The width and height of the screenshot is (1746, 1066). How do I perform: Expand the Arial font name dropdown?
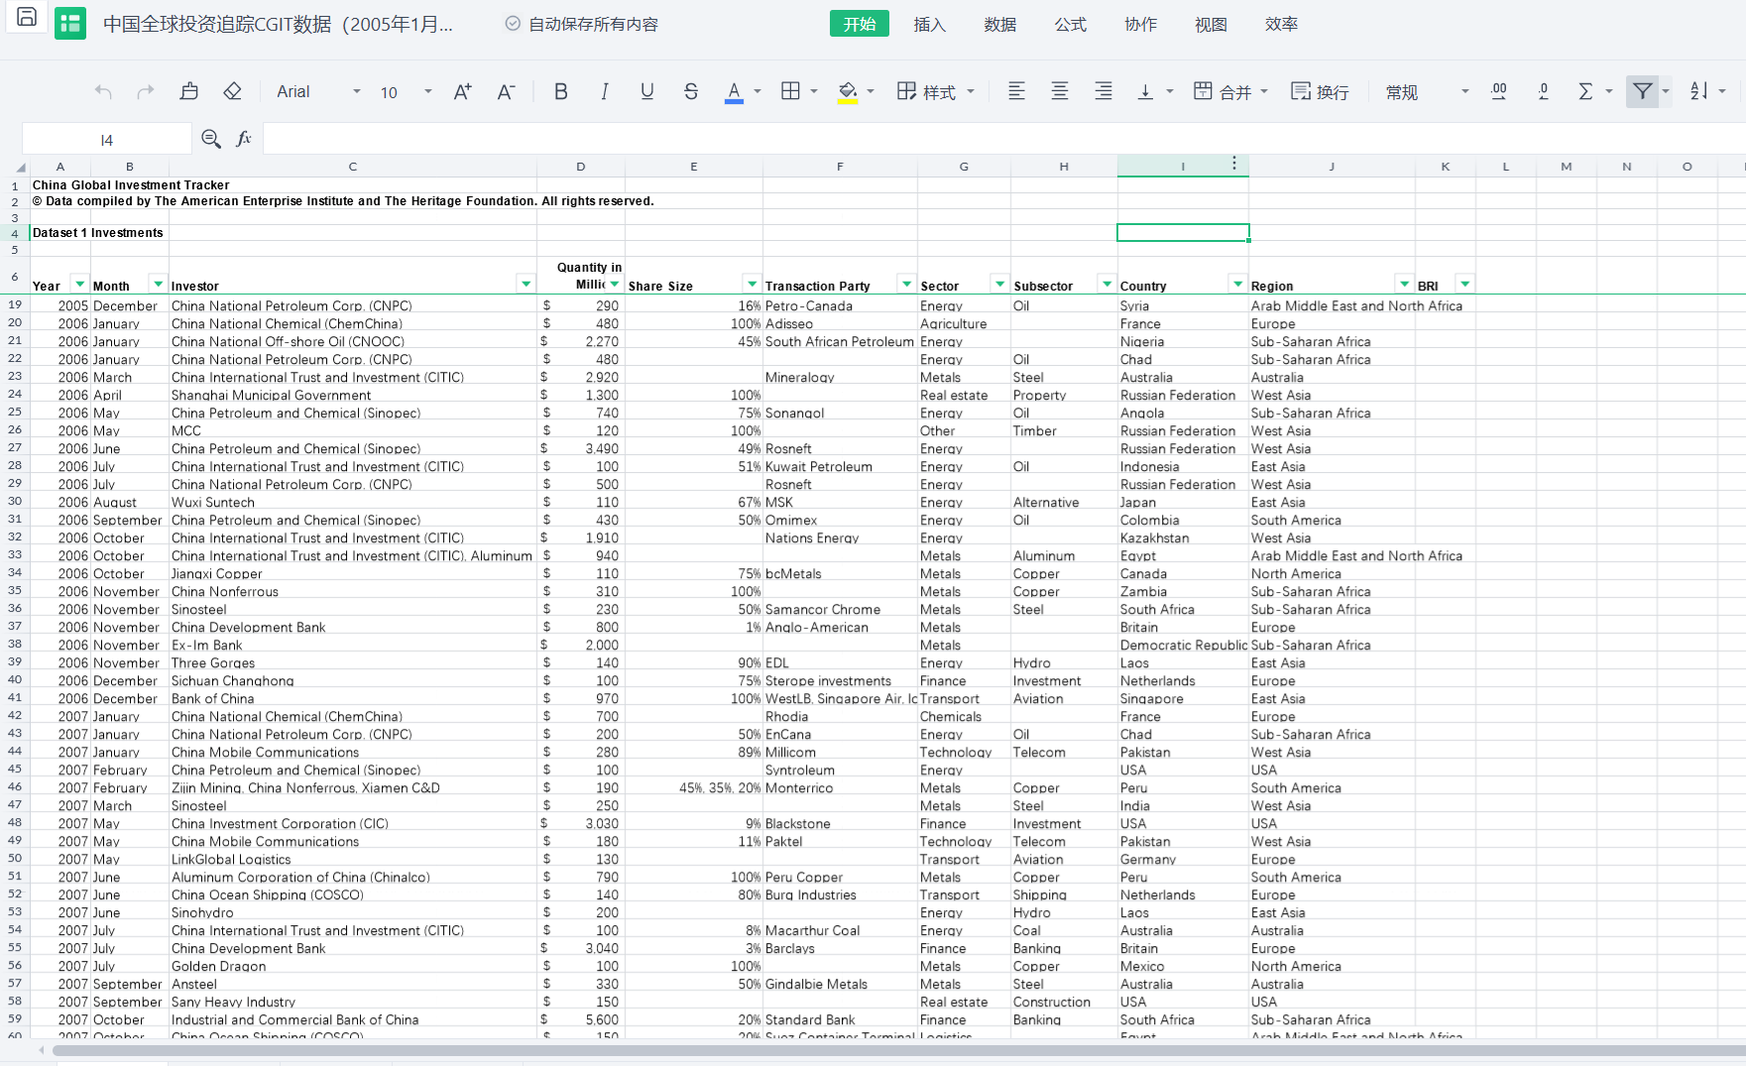click(356, 92)
